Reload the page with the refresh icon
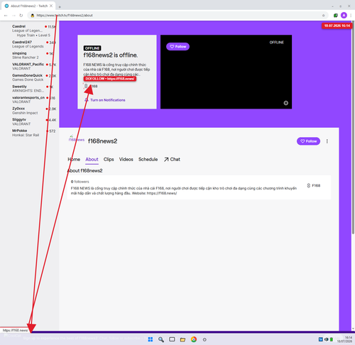The height and width of the screenshot is (345, 355). pyautogui.click(x=21, y=16)
